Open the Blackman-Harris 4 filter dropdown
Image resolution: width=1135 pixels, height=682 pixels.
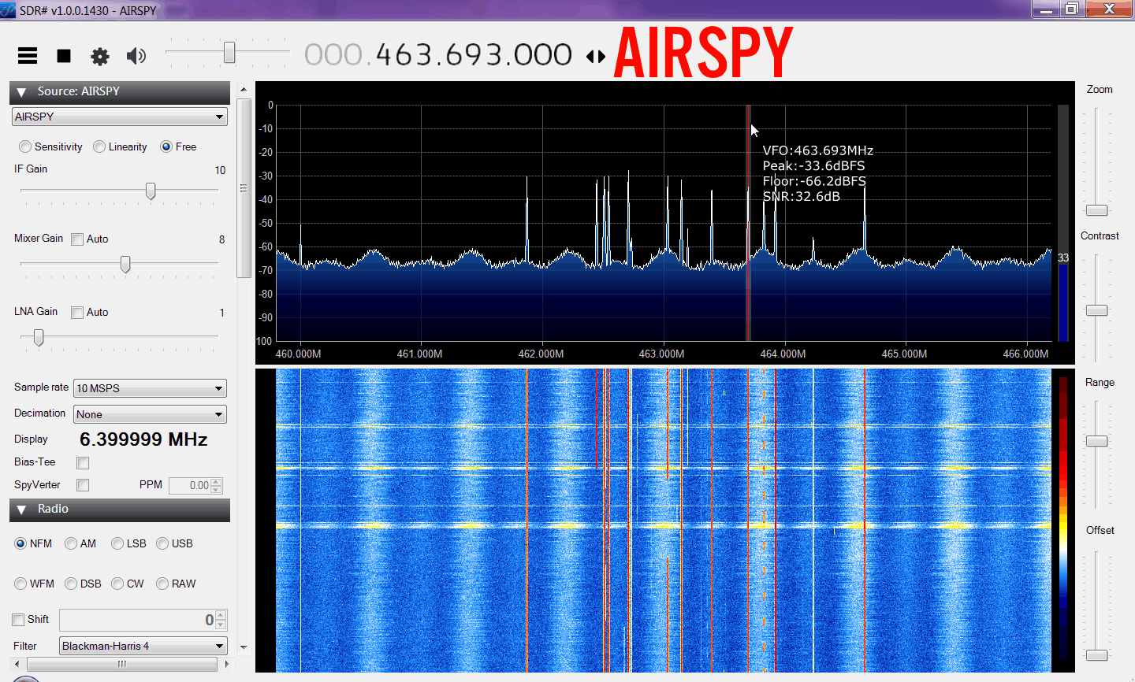click(x=143, y=646)
